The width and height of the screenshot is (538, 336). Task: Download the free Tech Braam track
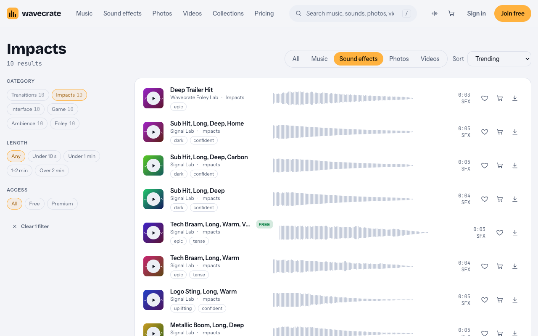coord(515,233)
